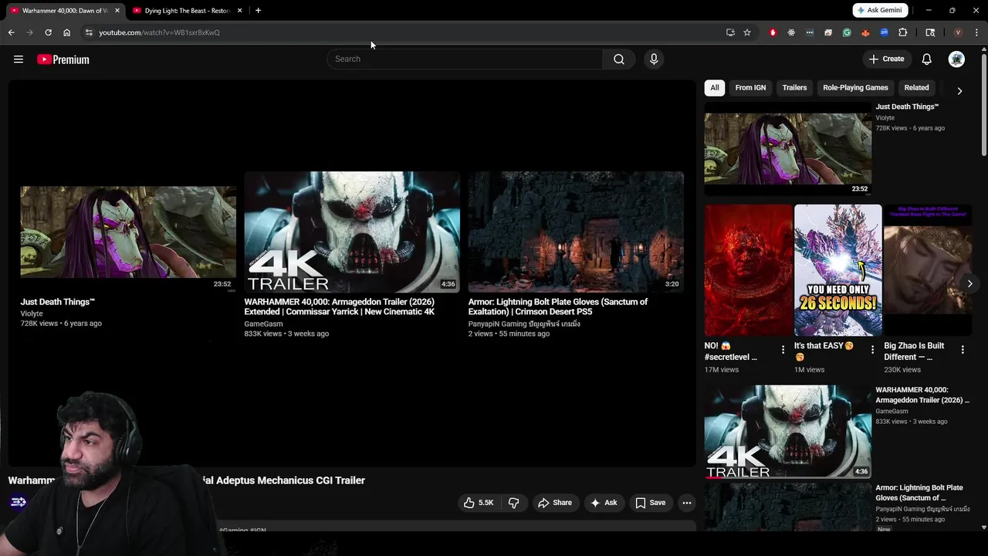988x556 pixels.
Task: Open the tab search magnifier in the toolbar
Action: 930,32
